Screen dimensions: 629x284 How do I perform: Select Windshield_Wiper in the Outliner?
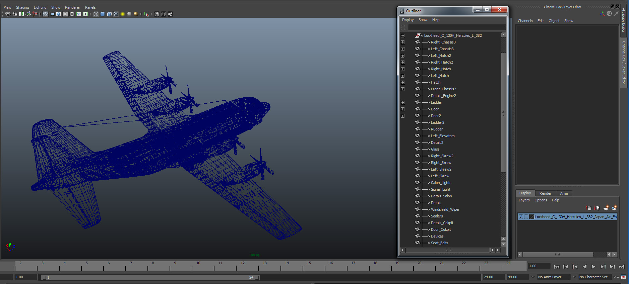point(445,209)
